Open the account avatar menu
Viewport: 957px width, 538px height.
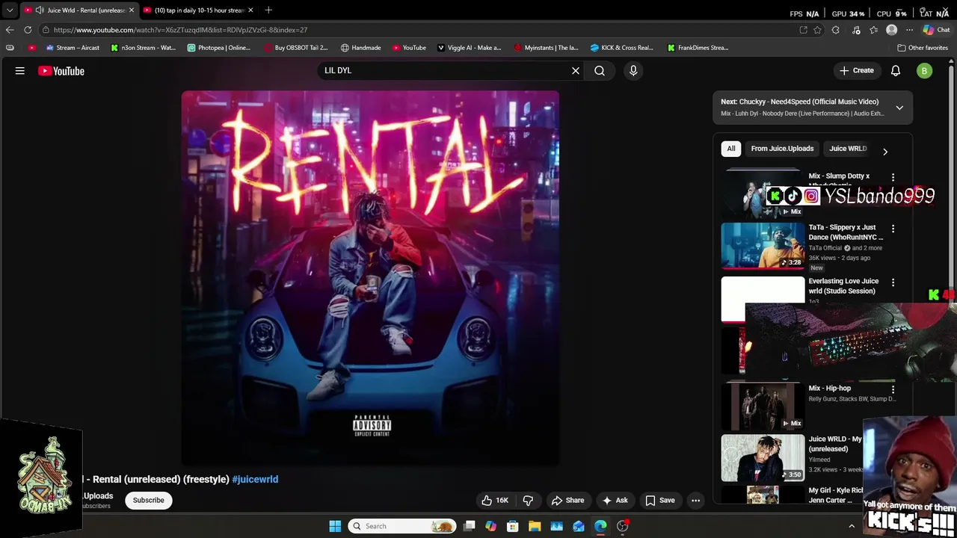[x=925, y=71]
